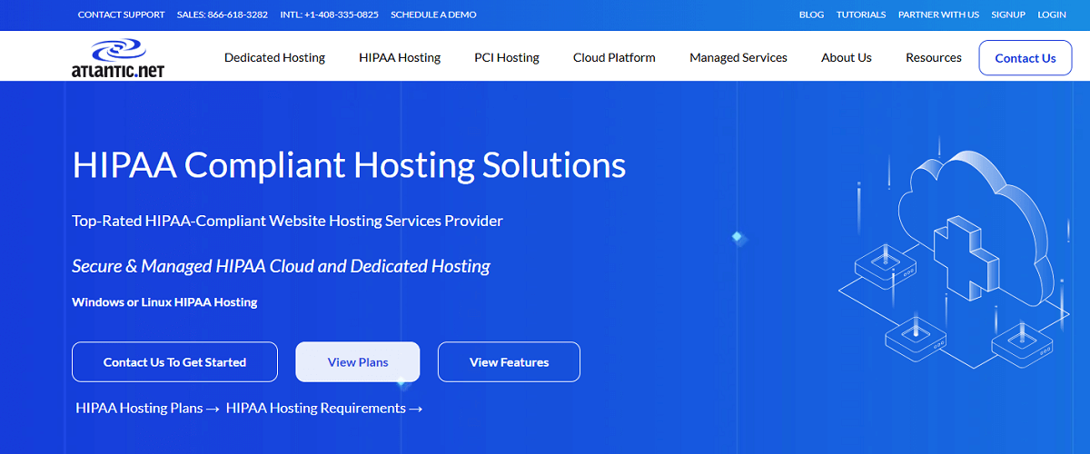Click the Contact Us header button

click(x=1026, y=58)
